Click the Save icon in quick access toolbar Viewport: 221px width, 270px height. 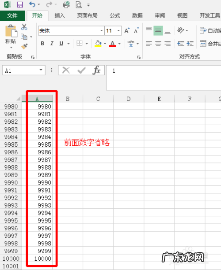pyautogui.click(x=20, y=4)
